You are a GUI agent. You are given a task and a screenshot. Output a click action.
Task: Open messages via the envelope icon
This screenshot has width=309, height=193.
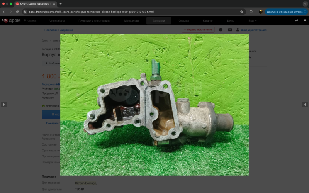coord(230,30)
